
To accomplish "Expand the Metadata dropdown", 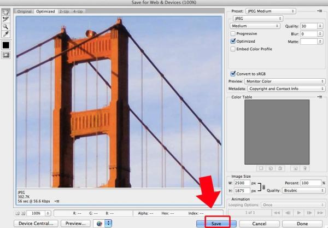I will click(x=286, y=88).
